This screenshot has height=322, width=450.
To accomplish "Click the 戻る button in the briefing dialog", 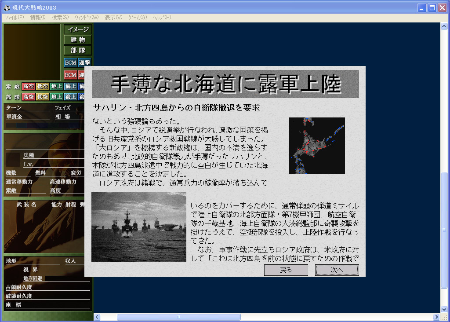I will coord(286,270).
